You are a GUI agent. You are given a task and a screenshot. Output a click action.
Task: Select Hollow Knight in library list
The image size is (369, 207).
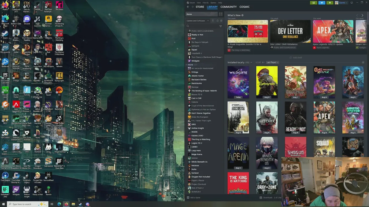[197, 128]
